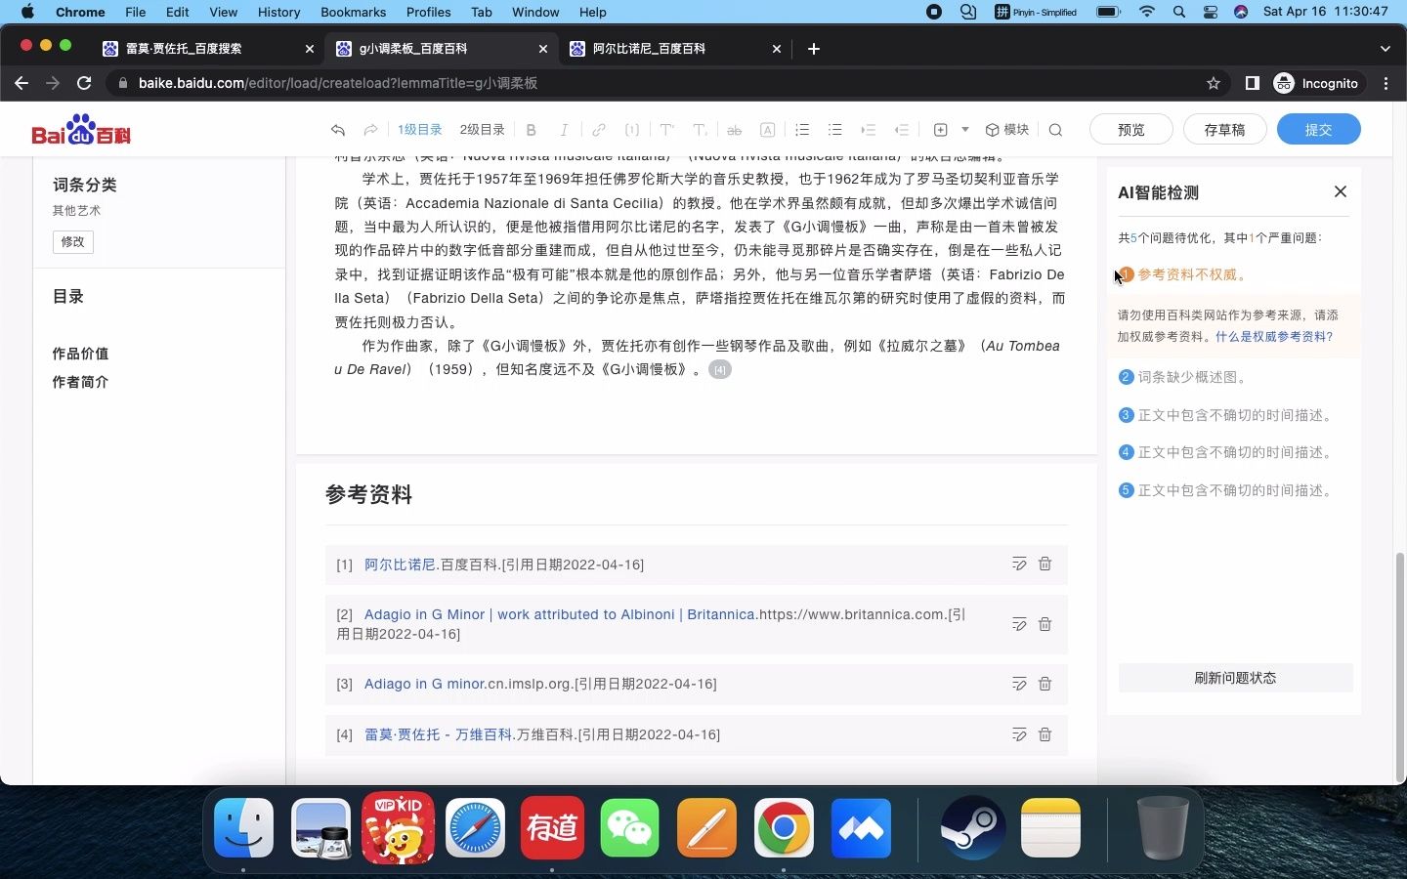Toggle bold formatting
The width and height of the screenshot is (1407, 879).
pos(532,130)
